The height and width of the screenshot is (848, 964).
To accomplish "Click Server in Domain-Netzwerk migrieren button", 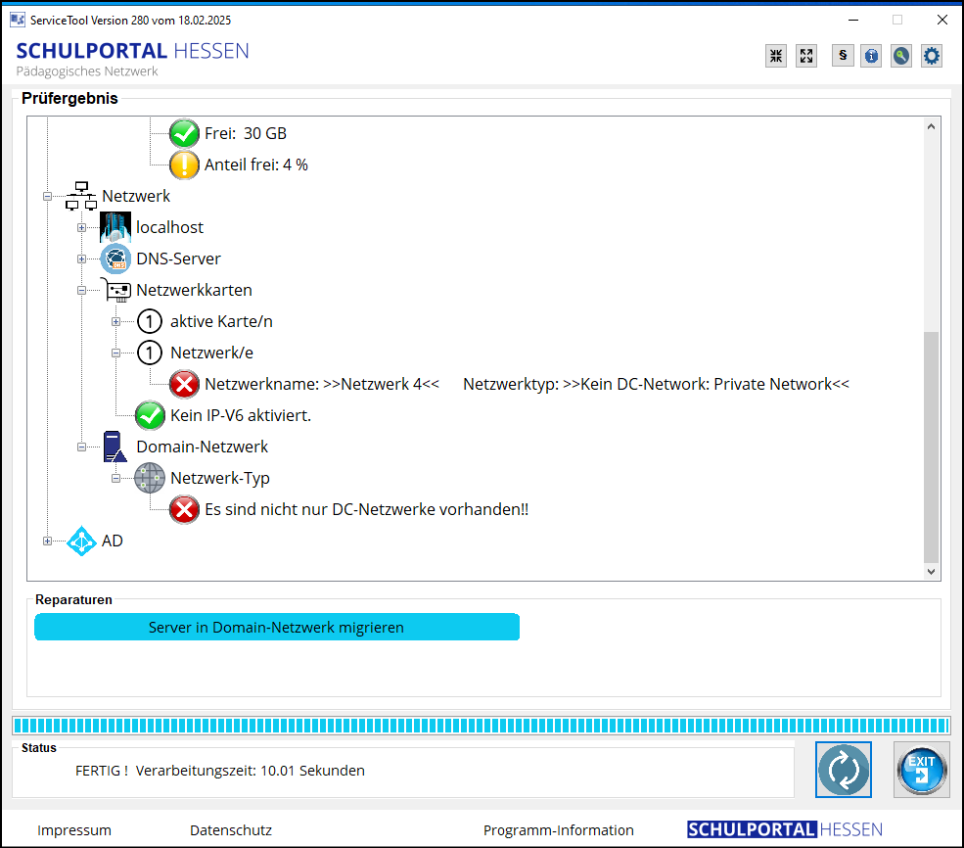I will click(277, 627).
